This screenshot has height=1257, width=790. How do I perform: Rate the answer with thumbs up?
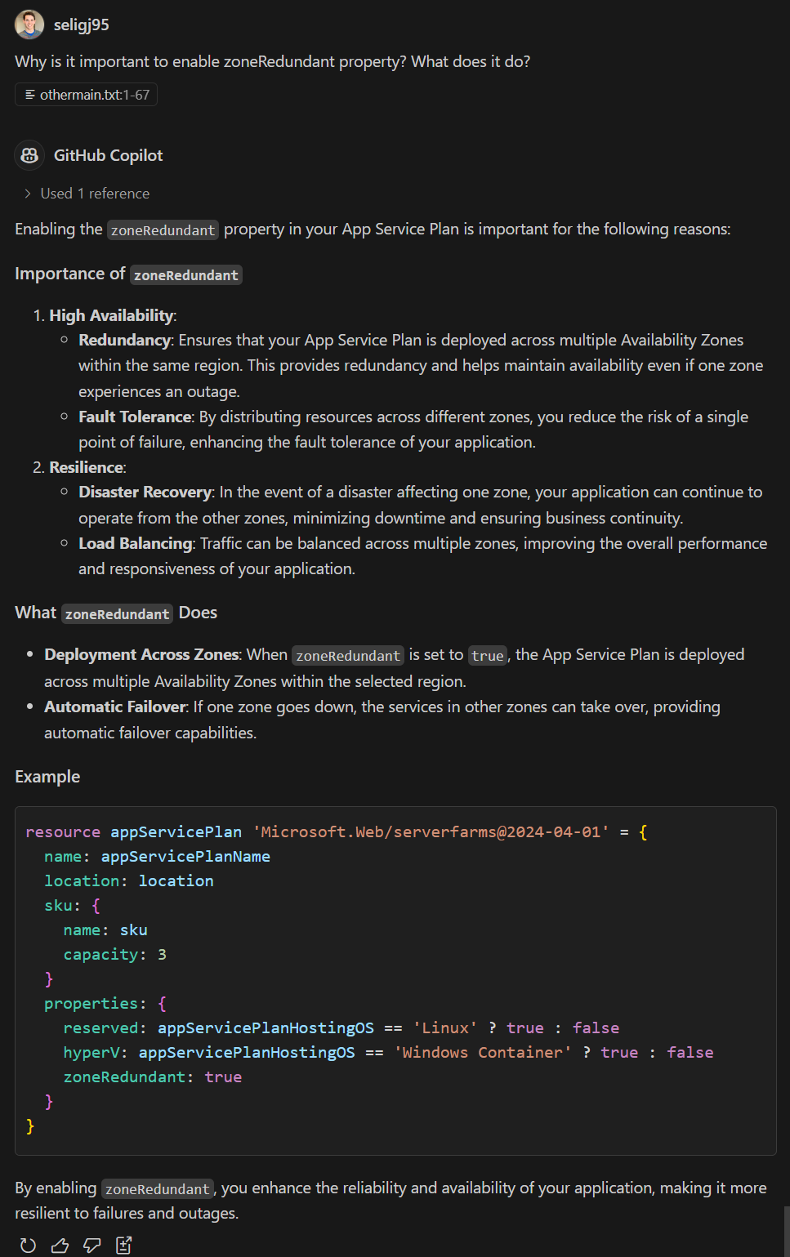60,1244
